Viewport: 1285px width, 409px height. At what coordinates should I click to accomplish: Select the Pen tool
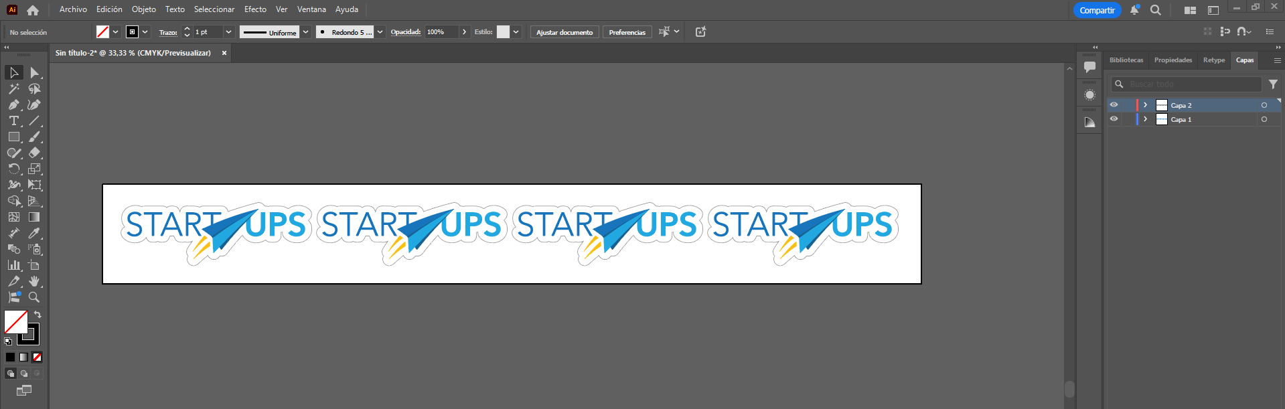point(13,104)
